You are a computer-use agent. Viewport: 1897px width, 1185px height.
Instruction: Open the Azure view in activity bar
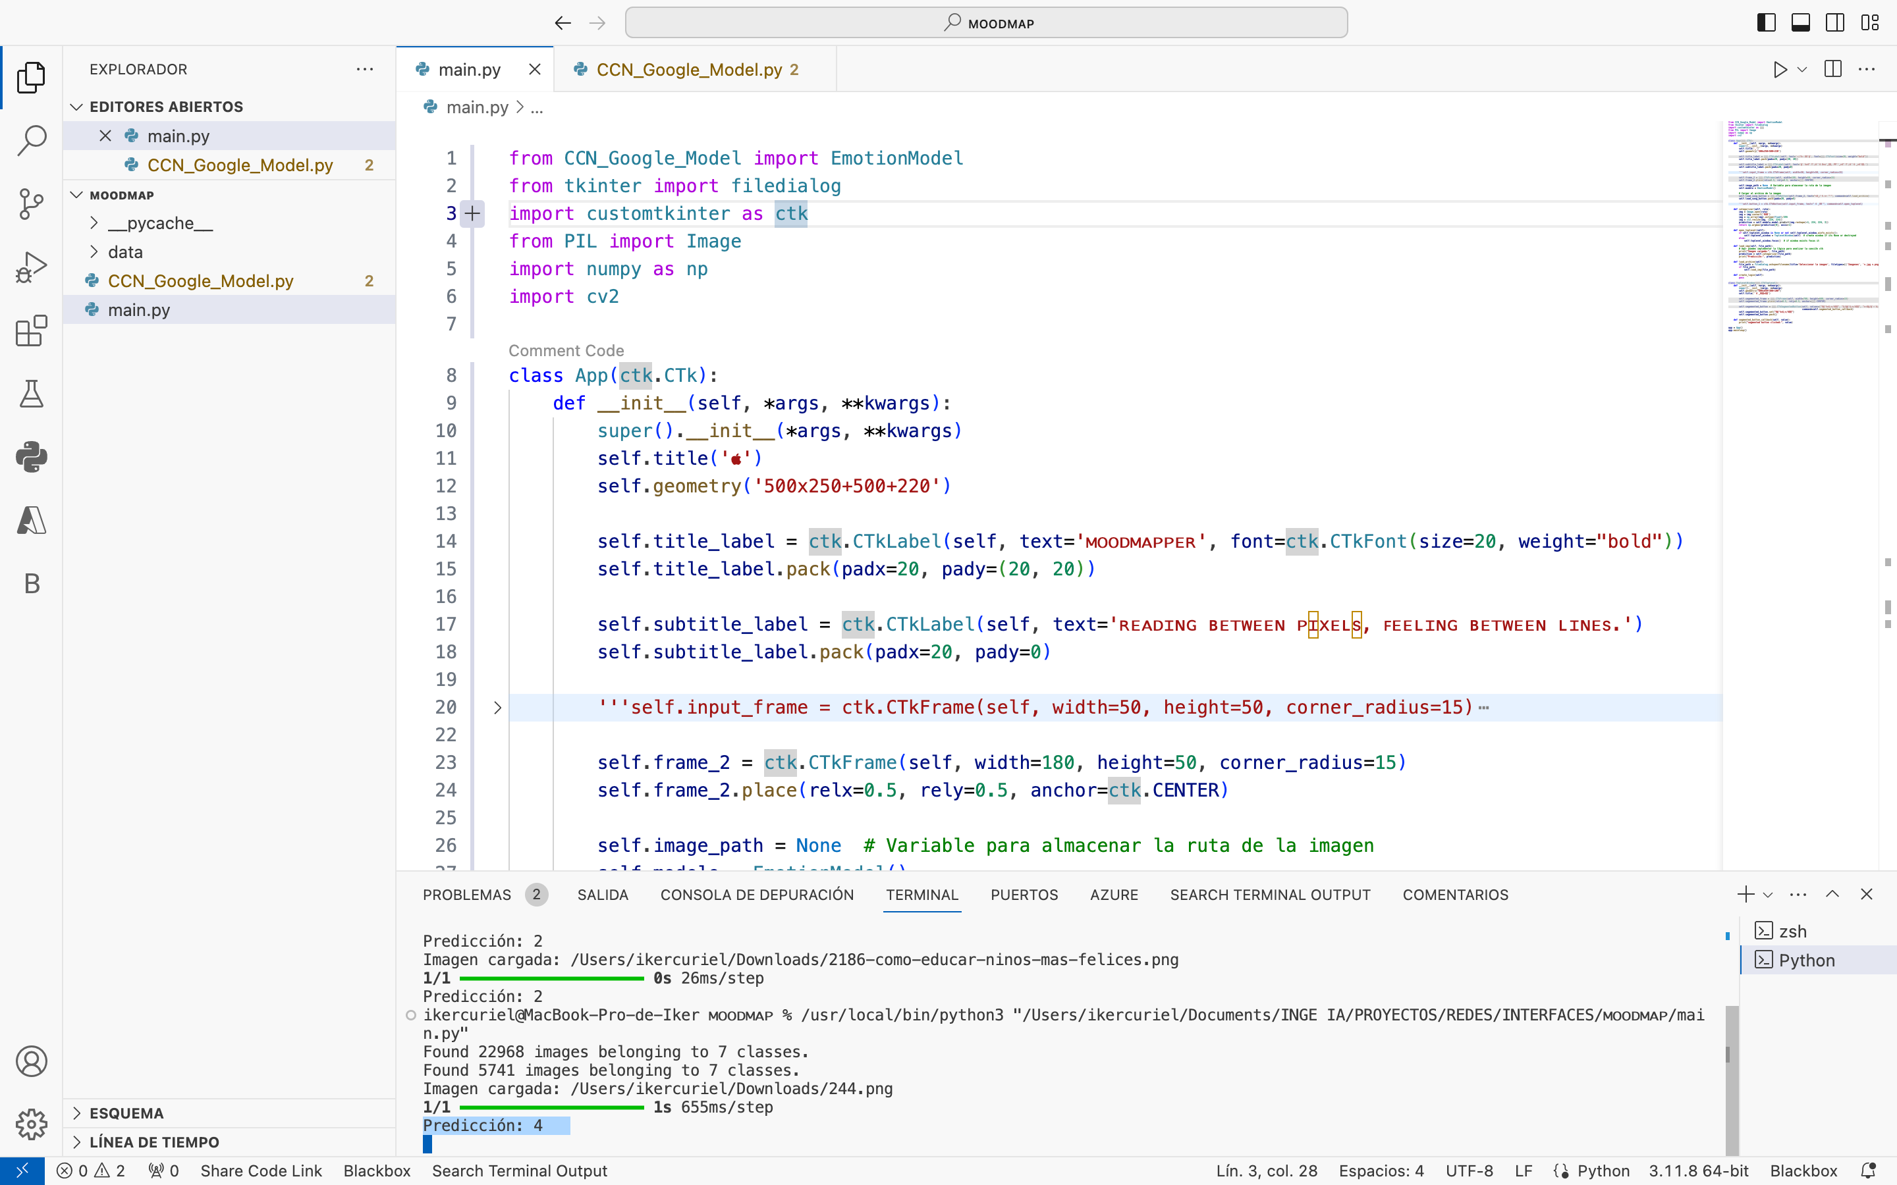pyautogui.click(x=32, y=520)
